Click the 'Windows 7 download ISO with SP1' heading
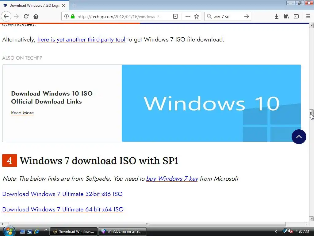Image resolution: width=314 pixels, height=236 pixels. [99, 160]
